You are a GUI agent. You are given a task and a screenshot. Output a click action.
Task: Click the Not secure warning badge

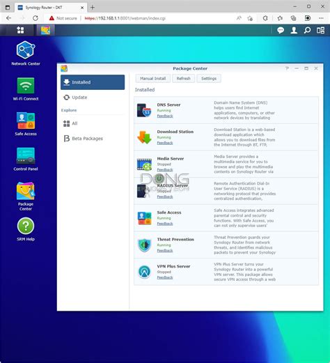63,18
